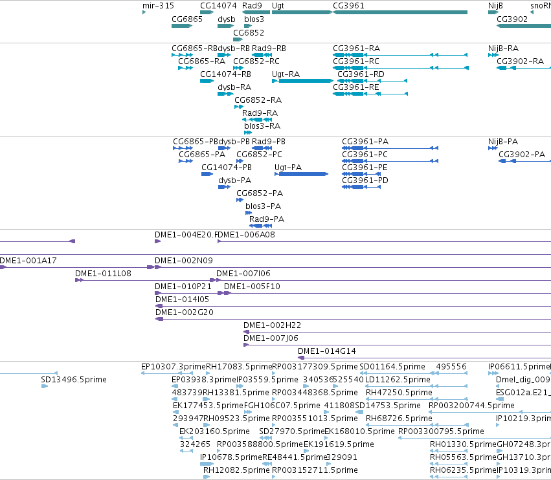
Task: Select EST RH47250.5prime
Action: 399,393
